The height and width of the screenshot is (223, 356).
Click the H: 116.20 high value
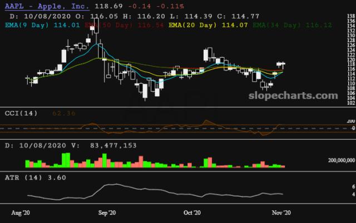coord(144,16)
